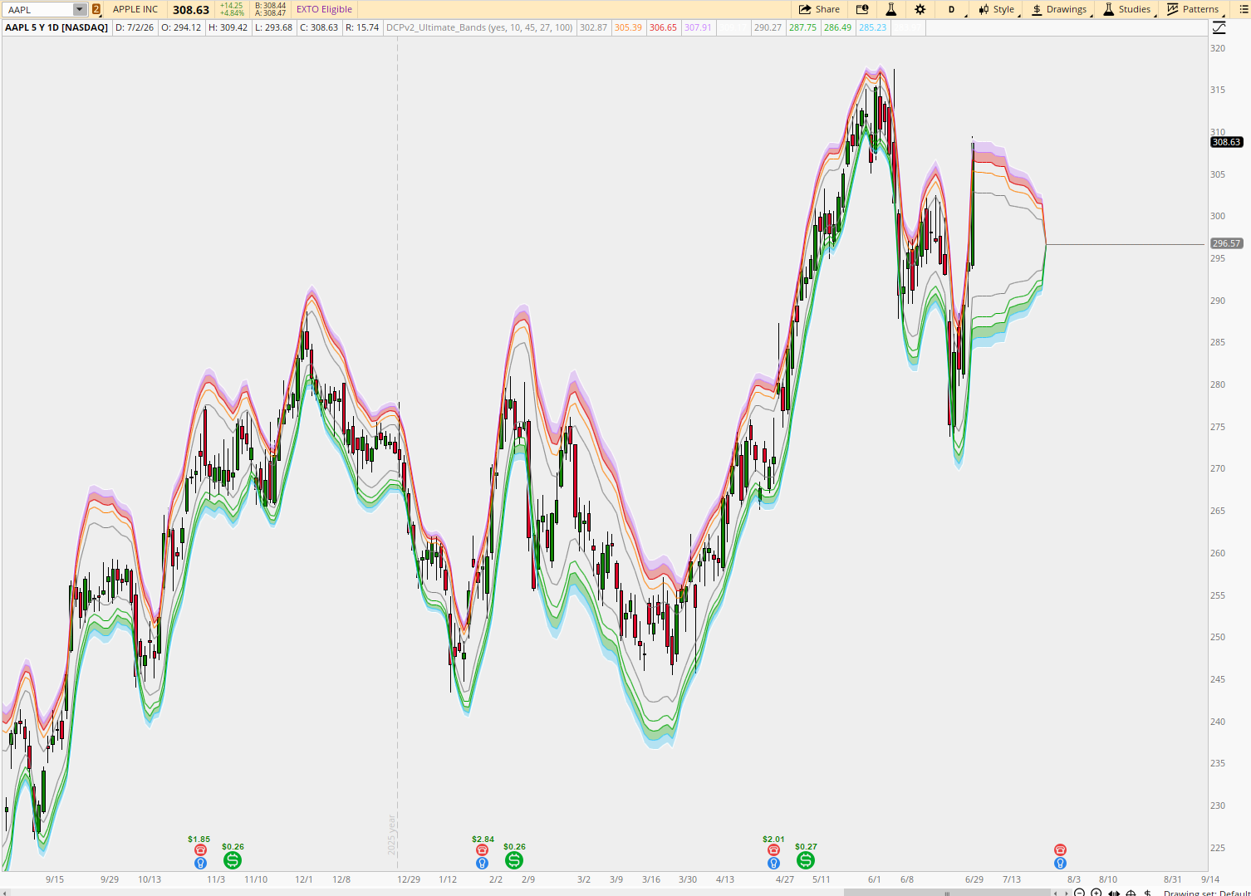This screenshot has width=1251, height=896.
Task: Click the orange study value 305.39
Action: tap(628, 27)
